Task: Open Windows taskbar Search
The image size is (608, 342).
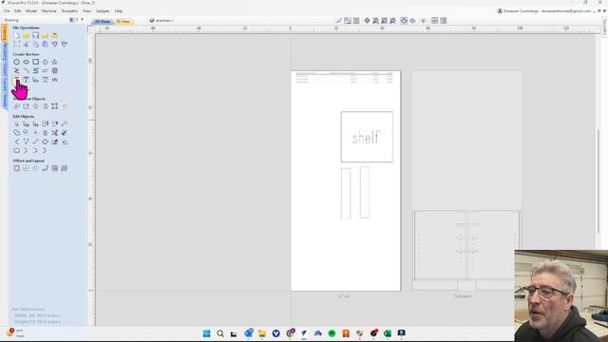Action: pos(220,333)
